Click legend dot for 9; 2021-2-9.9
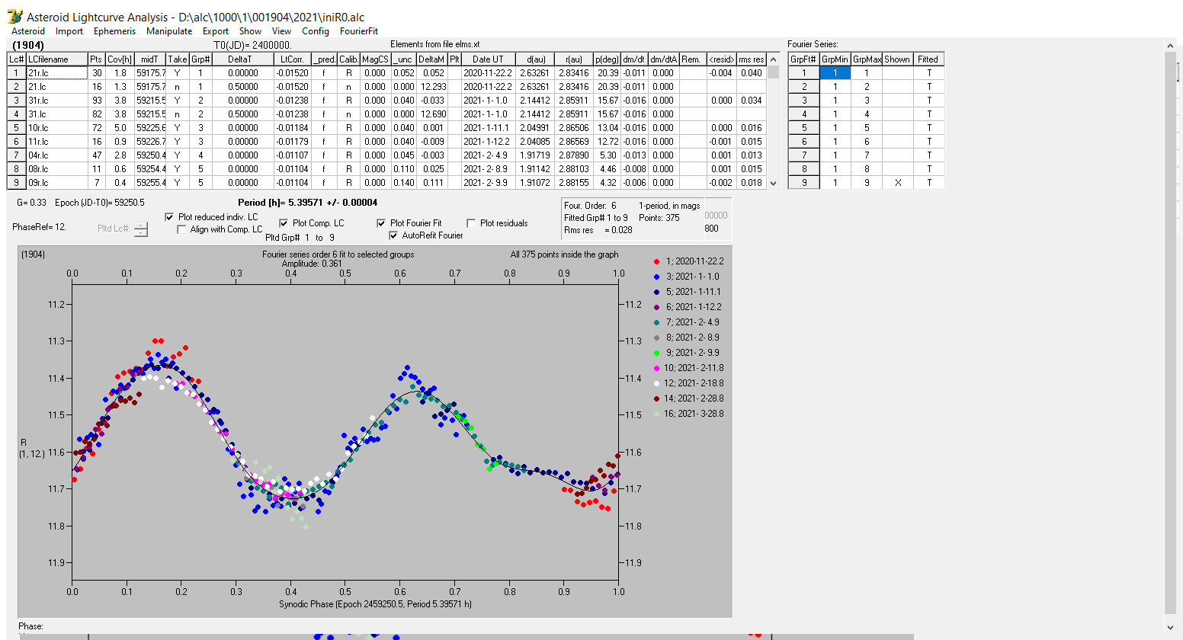This screenshot has height=640, width=1183. [x=656, y=353]
